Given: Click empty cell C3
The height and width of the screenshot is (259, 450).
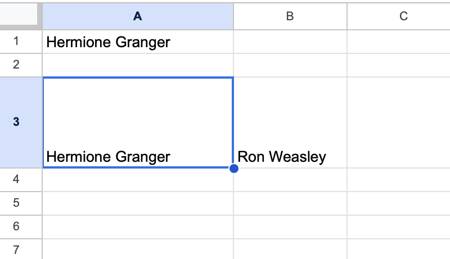Looking at the screenshot, I should [398, 122].
